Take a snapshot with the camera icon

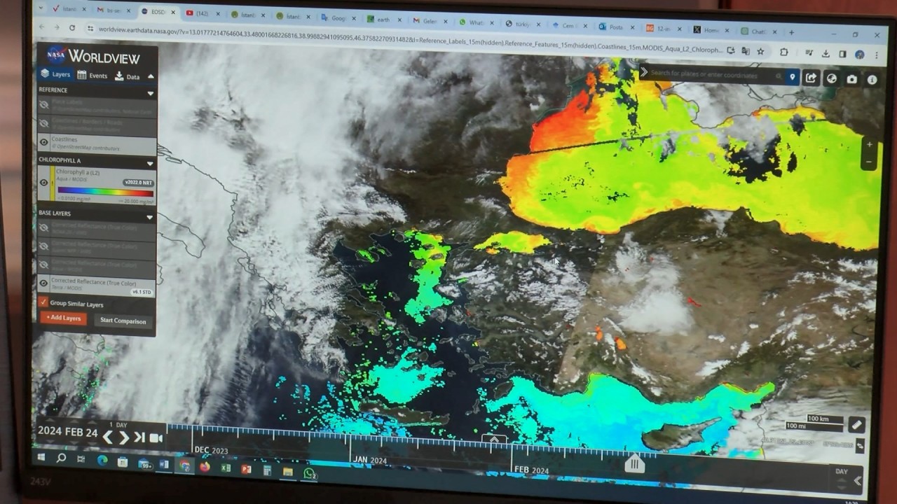point(851,79)
